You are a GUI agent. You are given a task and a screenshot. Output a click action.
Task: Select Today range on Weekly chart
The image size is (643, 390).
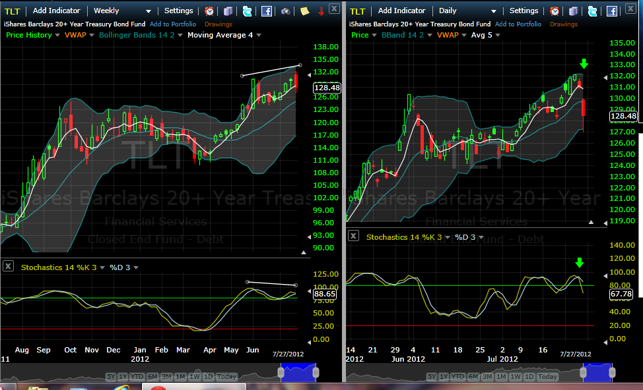point(226,377)
